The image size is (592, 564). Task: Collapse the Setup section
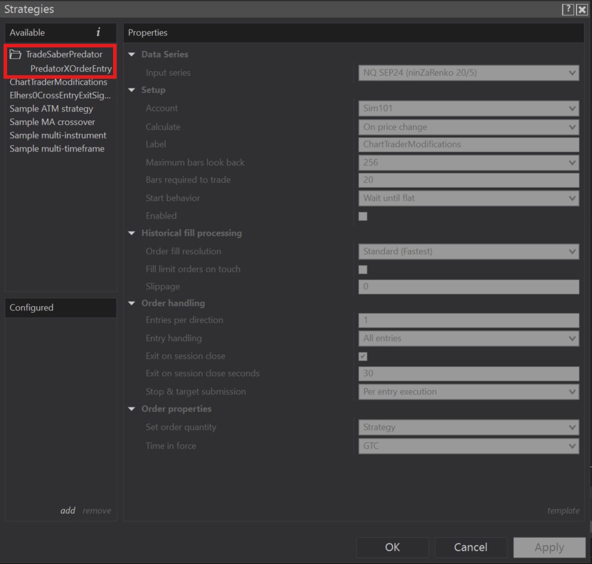(132, 90)
